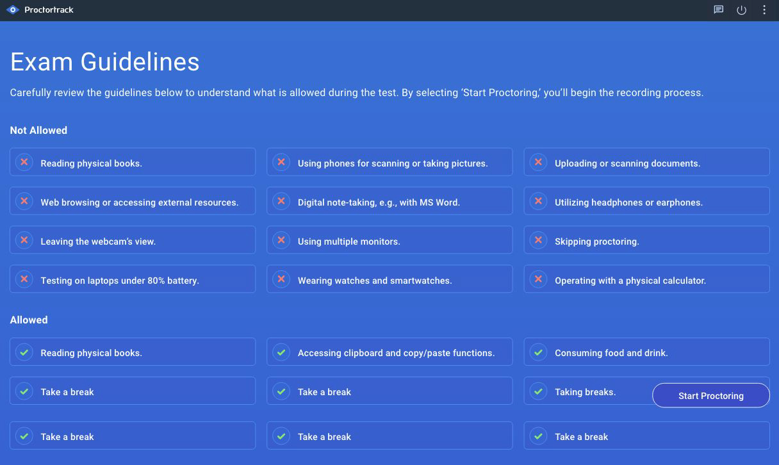Click green check beside allowed Reading physical books
The height and width of the screenshot is (465, 779).
coord(24,352)
